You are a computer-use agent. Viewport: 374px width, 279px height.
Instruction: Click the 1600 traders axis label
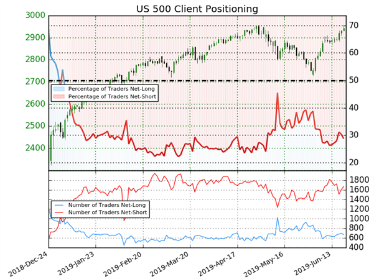tap(359, 190)
